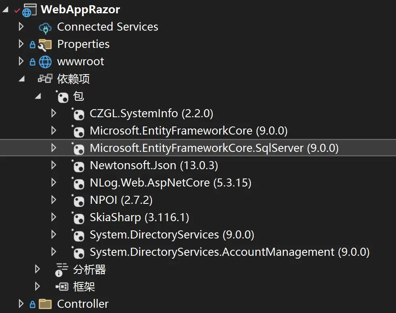
Task: Expand the NLog.Web.AspNetCore package
Action: tap(53, 182)
